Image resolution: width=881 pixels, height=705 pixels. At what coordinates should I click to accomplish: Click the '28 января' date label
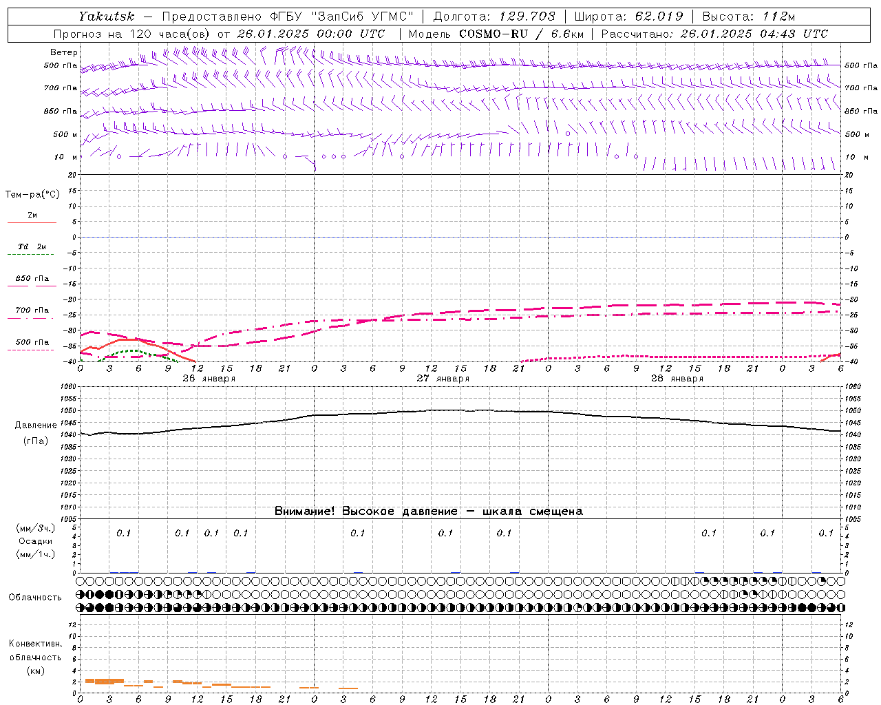tap(677, 379)
